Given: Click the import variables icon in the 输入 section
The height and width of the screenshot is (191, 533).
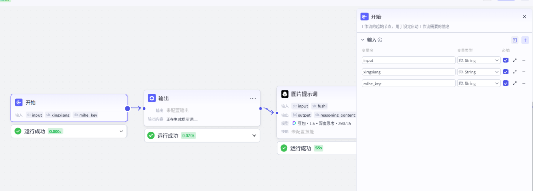Looking at the screenshot, I should 515,40.
